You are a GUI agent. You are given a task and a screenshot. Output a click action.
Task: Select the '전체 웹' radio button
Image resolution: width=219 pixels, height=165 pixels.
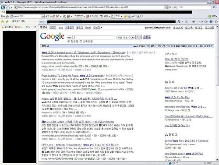pos(69,42)
